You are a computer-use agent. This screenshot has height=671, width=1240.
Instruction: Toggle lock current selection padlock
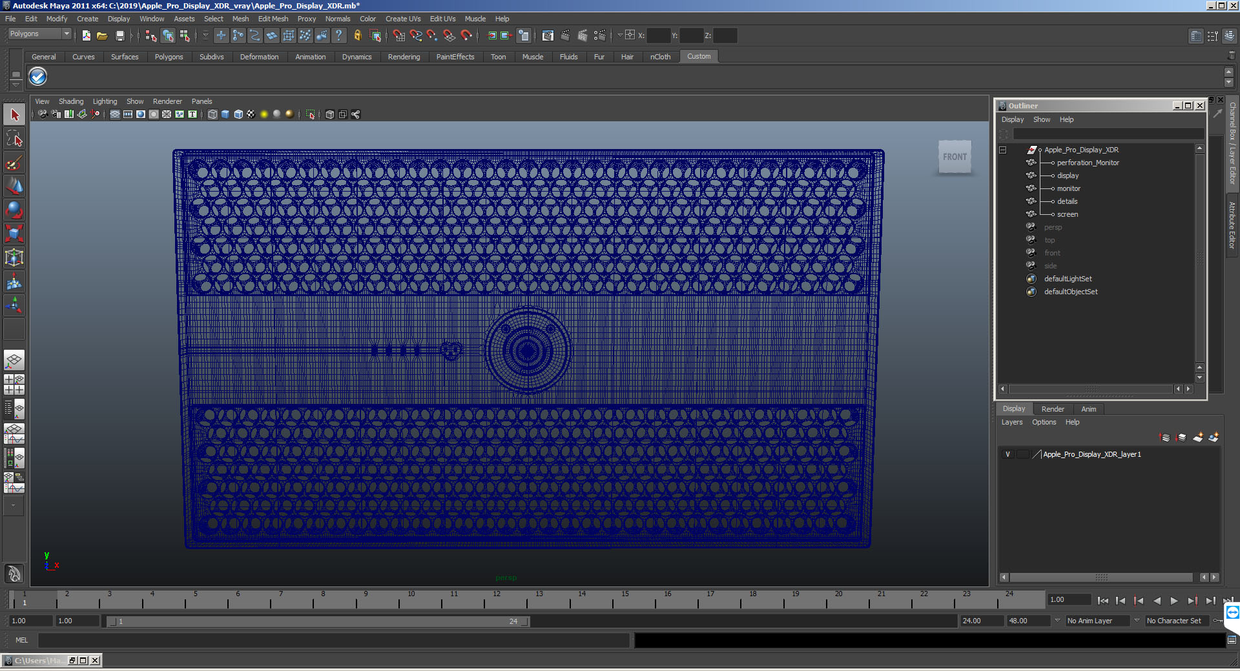click(x=357, y=35)
